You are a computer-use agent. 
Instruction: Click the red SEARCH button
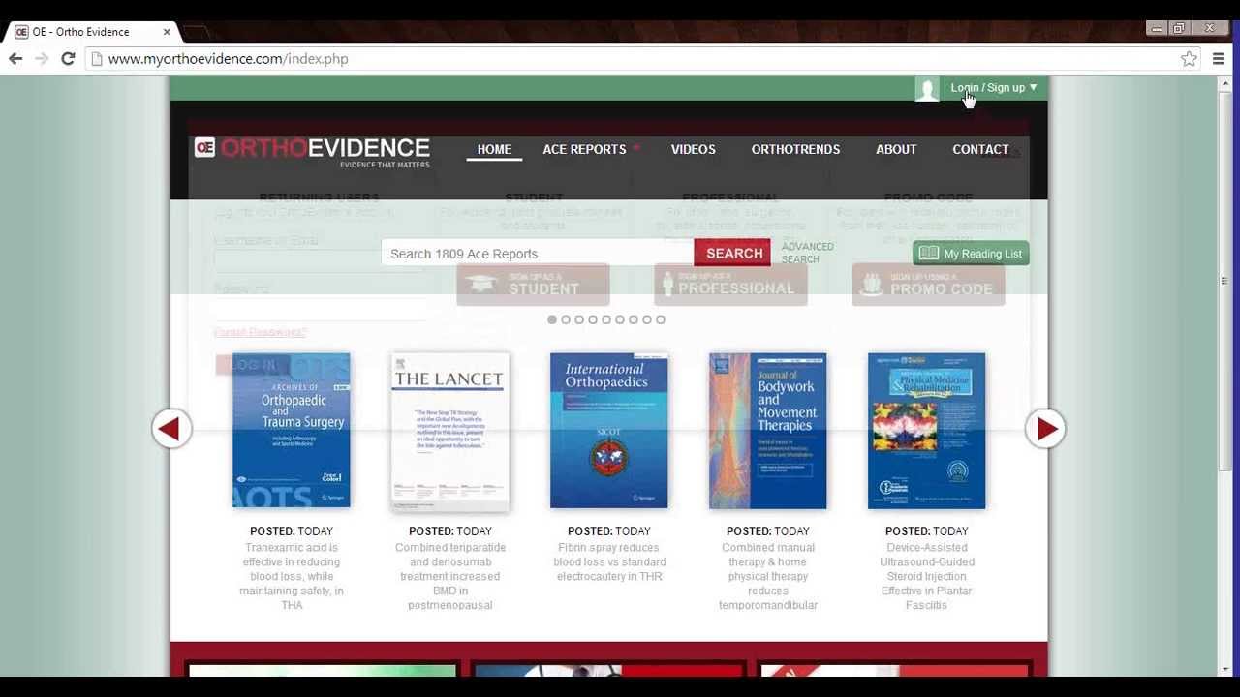pyautogui.click(x=733, y=254)
